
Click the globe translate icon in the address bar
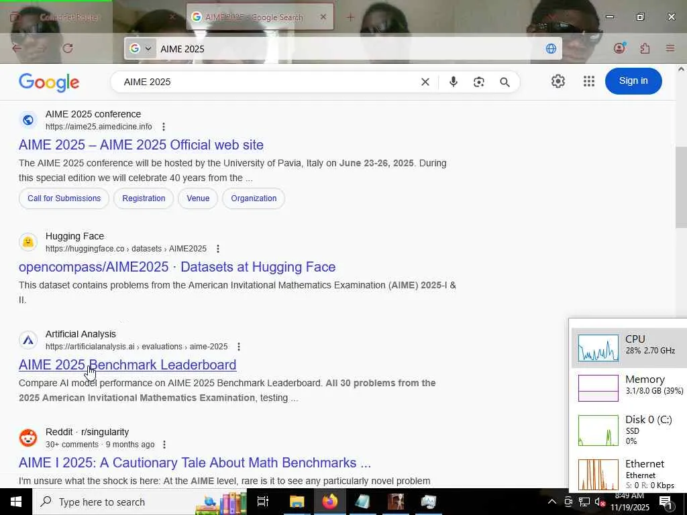551,48
